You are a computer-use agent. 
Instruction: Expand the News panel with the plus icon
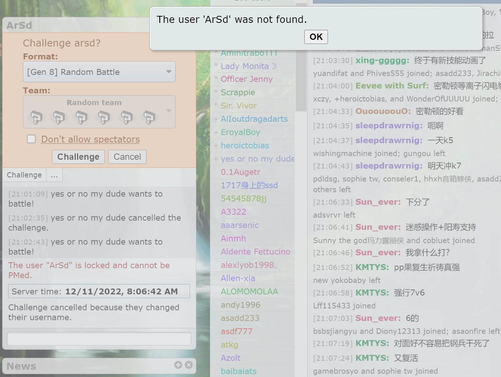(x=178, y=365)
